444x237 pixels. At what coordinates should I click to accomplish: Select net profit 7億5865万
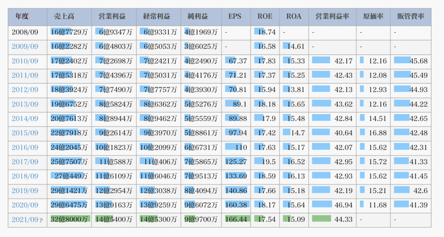[201, 162]
